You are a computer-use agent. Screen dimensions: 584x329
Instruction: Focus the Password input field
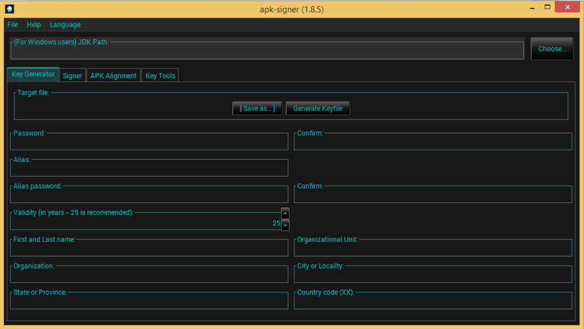click(x=149, y=143)
